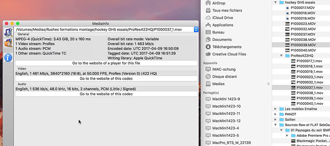Select MacMini1423-11 shared computer

(x=226, y=114)
